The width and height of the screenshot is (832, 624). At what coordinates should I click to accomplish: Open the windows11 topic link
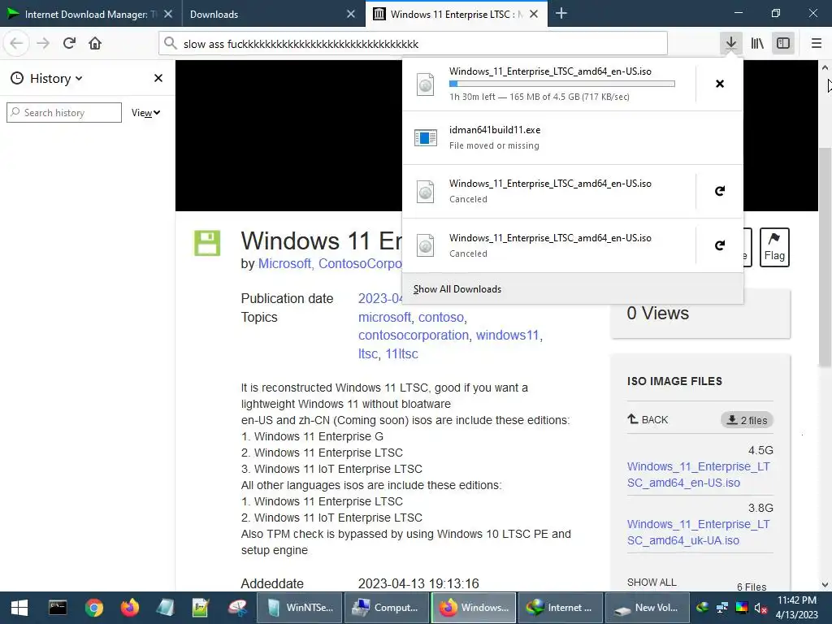pos(507,336)
